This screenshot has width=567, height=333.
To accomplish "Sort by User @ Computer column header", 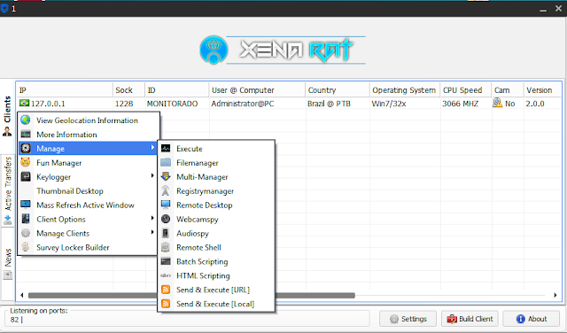I will pos(257,90).
